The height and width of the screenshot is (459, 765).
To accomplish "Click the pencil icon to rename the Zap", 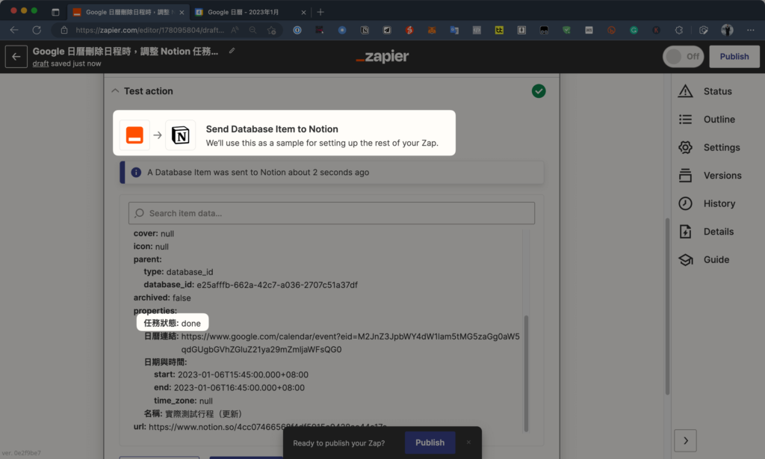I will pos(232,51).
